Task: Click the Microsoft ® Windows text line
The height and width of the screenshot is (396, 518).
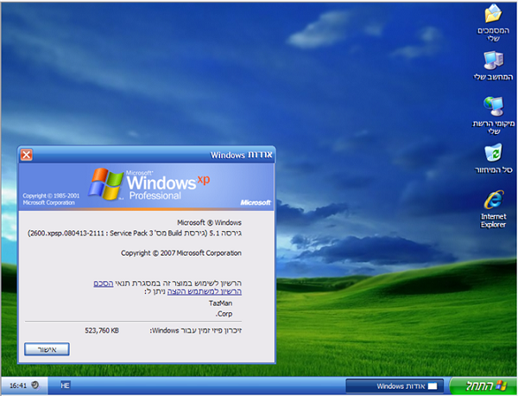Action: point(209,223)
